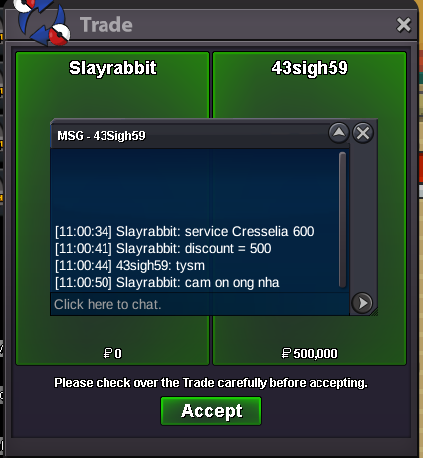The height and width of the screenshot is (458, 423).
Task: Click the chat message scrollbar
Action: click(x=343, y=220)
